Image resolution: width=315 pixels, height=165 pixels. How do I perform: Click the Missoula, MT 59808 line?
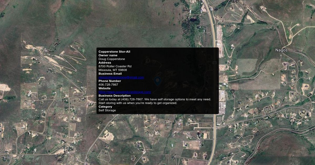coord(113,70)
